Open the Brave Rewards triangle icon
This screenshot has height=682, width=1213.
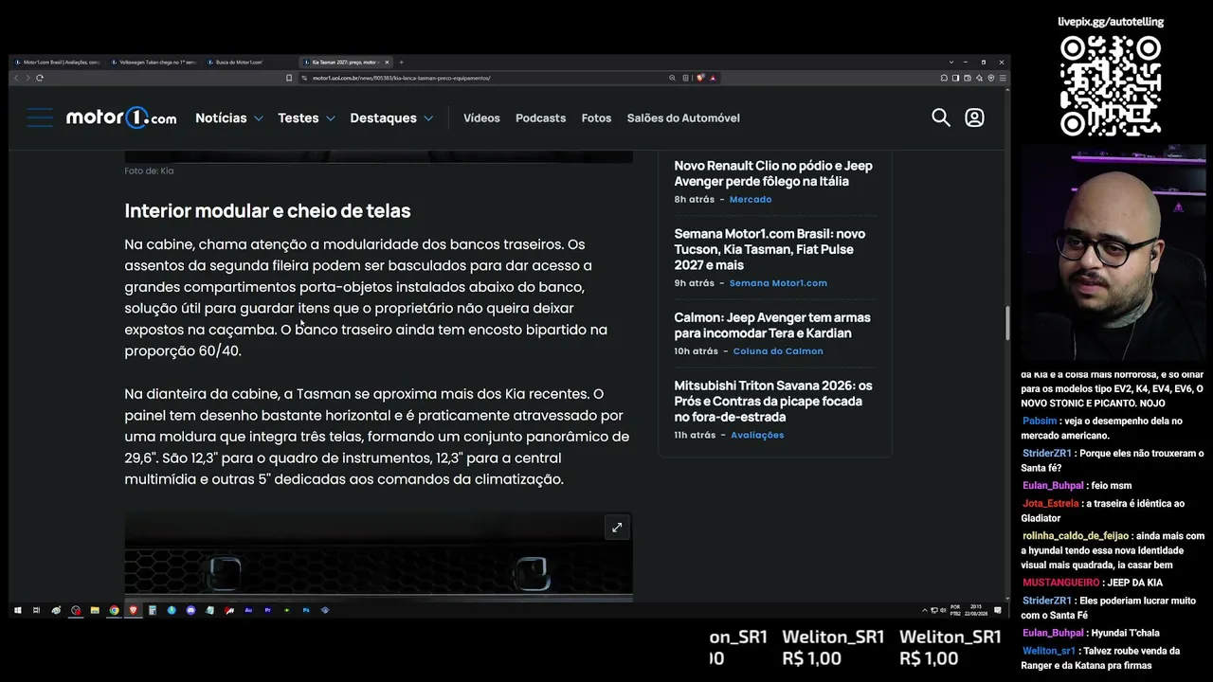[x=713, y=78]
